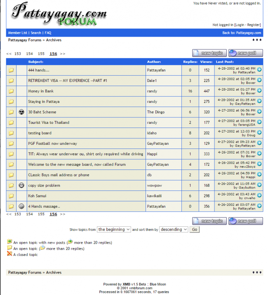The image size is (268, 295).
Task: Open topic 'RETIREMENT VISA -- MY EXPERIENCE --PART #1'
Action: click(x=68, y=81)
